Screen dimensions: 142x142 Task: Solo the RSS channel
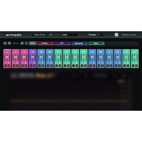coord(51,66)
